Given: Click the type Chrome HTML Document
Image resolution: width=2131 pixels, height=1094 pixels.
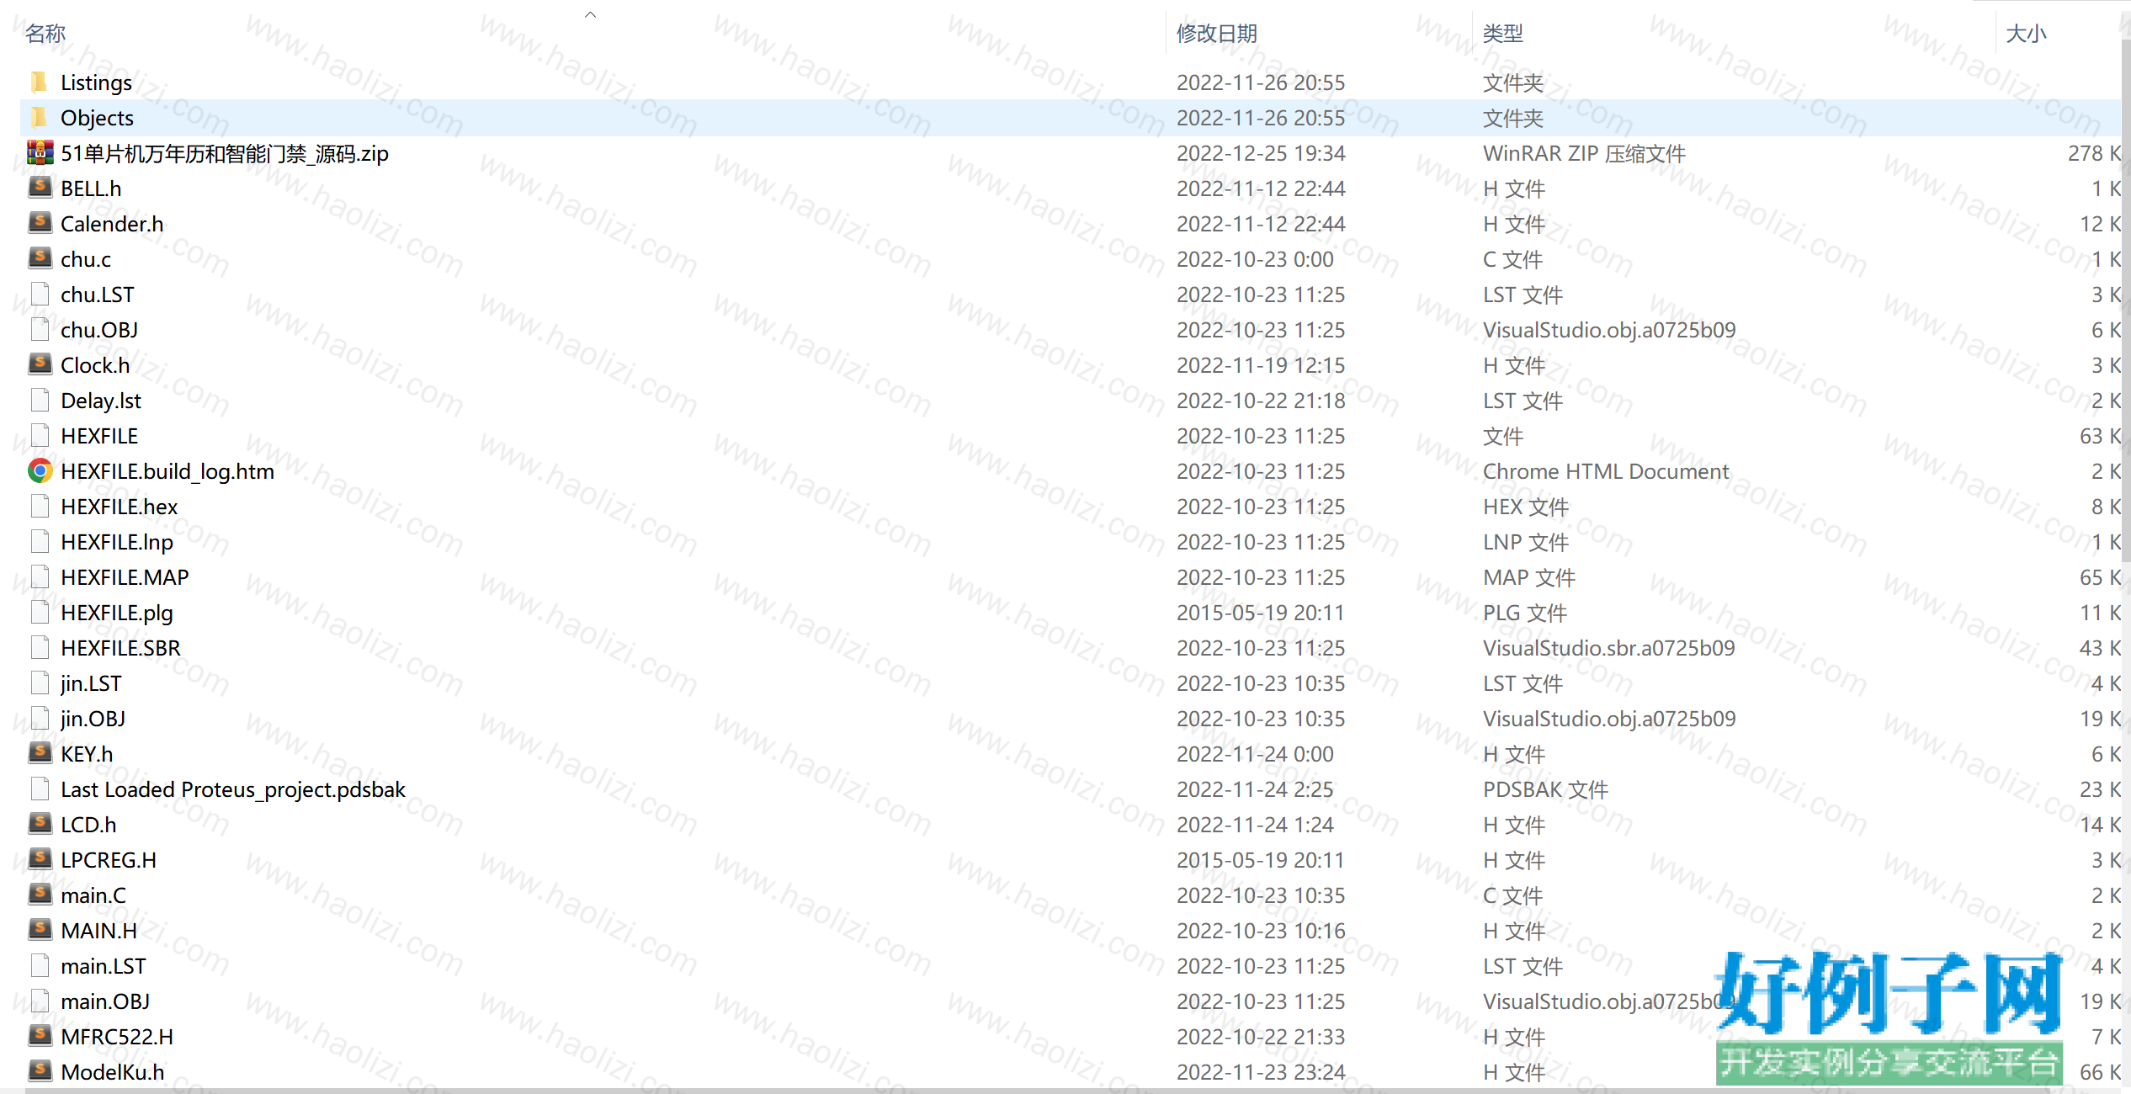Looking at the screenshot, I should point(1606,471).
